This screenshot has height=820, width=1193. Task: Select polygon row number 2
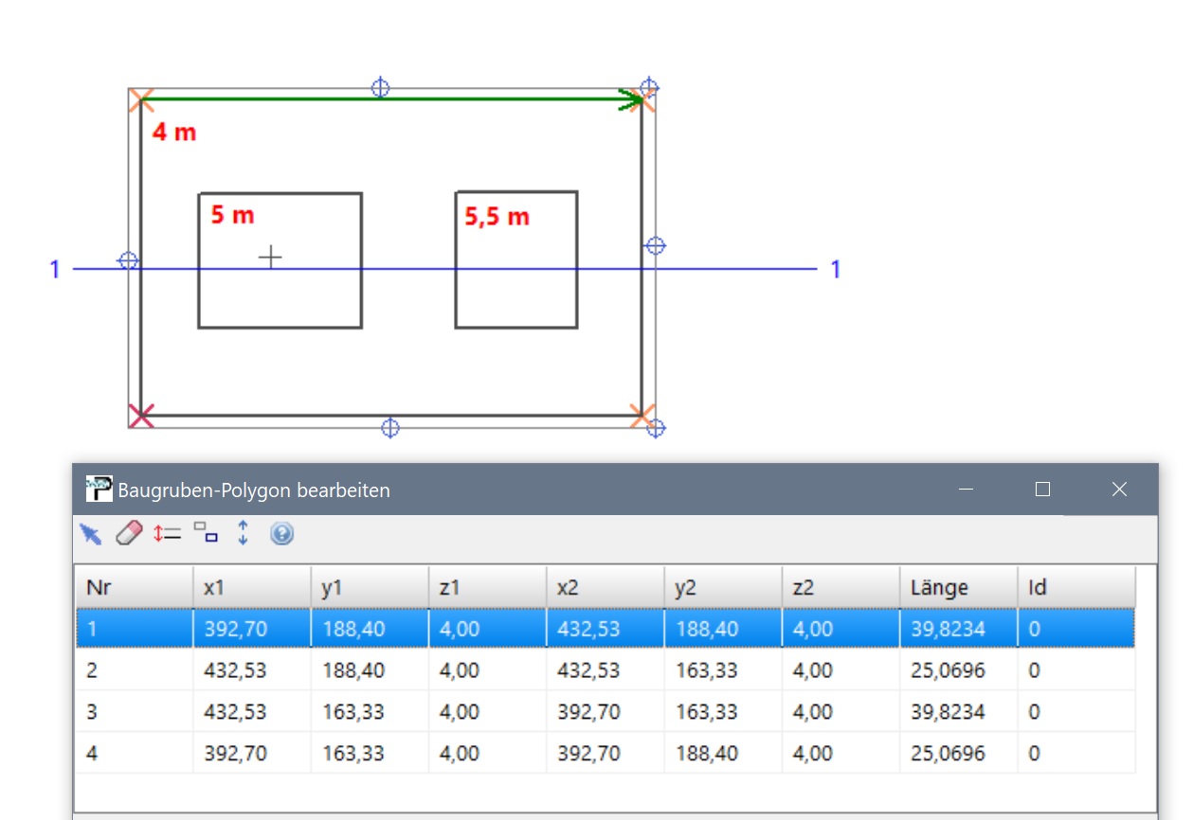[x=134, y=670]
